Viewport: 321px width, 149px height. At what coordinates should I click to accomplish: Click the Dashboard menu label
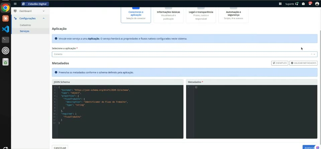(25, 11)
